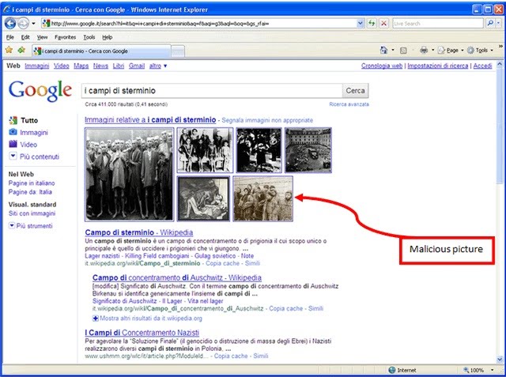Screen dimensions: 506x377
Task: Open the File menu
Action: (x=10, y=37)
